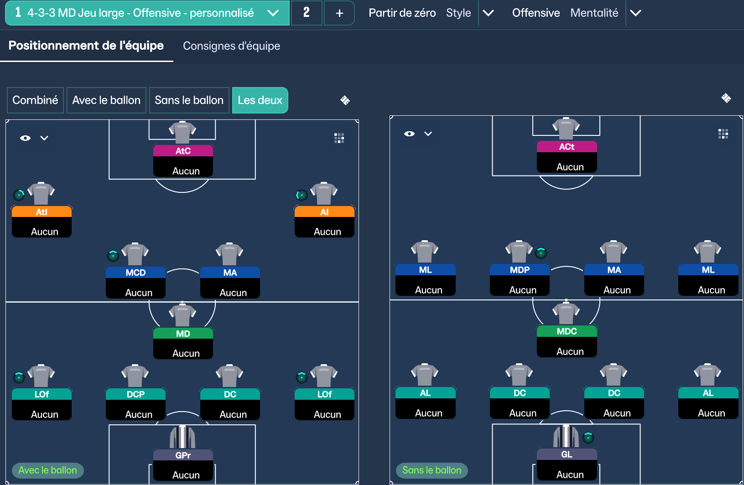Expand the 4-3-3 MD Jeu large tactic dropdown
The image size is (744, 485).
[273, 13]
